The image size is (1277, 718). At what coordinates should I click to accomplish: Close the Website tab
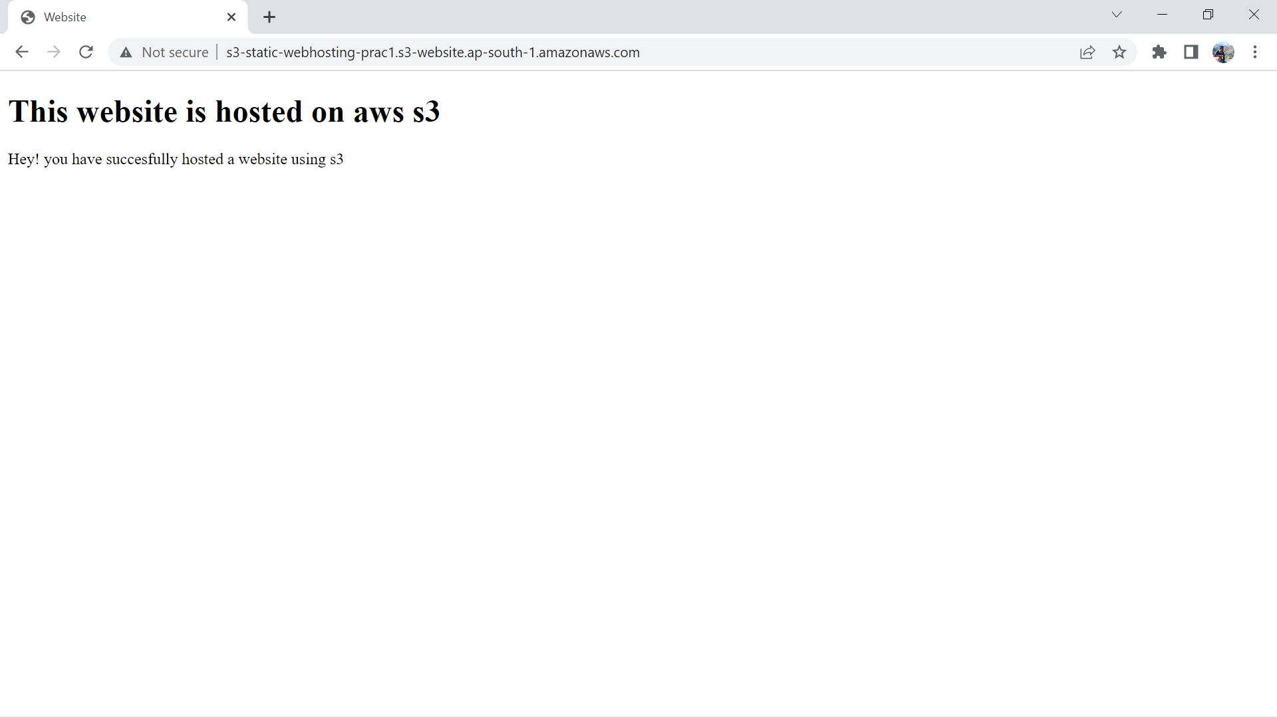(231, 17)
